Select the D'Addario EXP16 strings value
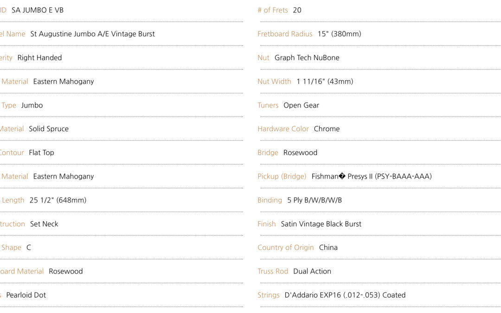The height and width of the screenshot is (313, 501). click(x=345, y=295)
